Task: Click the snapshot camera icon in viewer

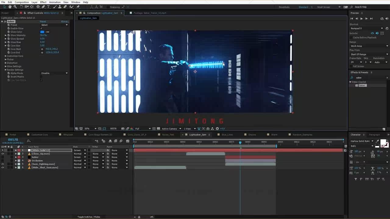Action: (x=123, y=129)
